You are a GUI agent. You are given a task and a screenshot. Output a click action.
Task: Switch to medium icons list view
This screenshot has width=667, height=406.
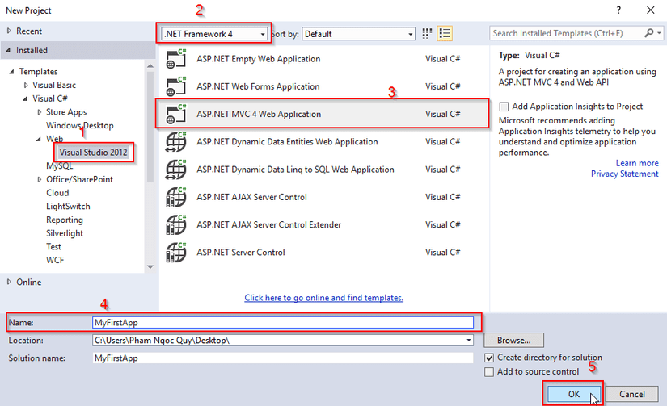(445, 34)
